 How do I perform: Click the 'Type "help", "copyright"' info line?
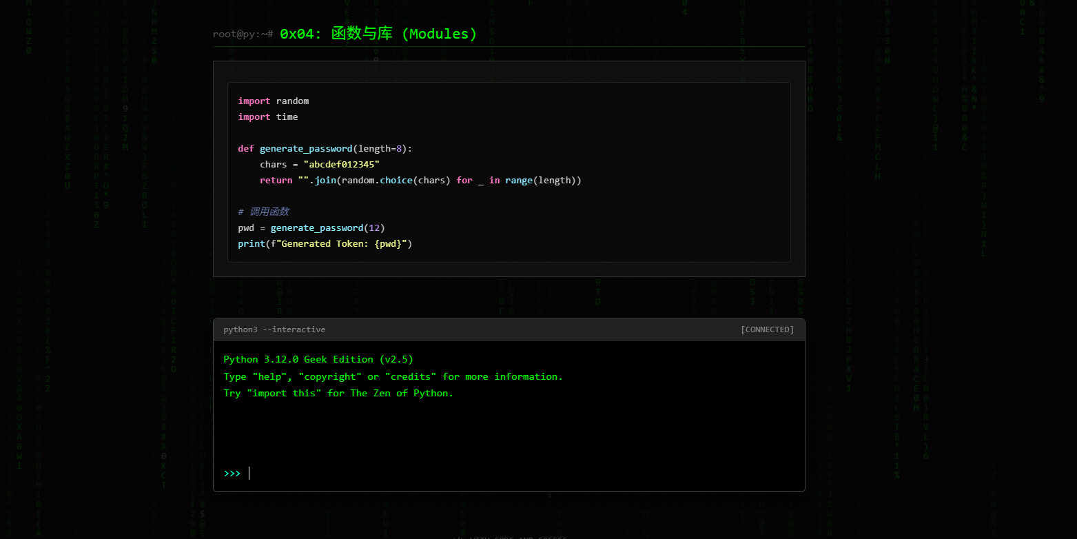(x=393, y=377)
